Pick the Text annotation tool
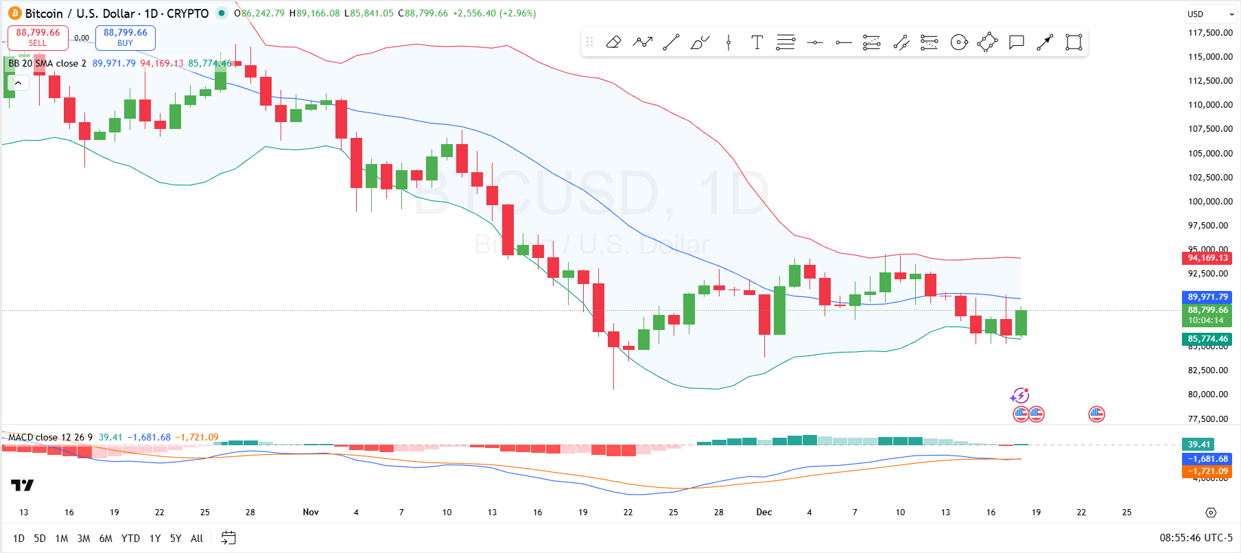1241x553 pixels. (x=757, y=43)
